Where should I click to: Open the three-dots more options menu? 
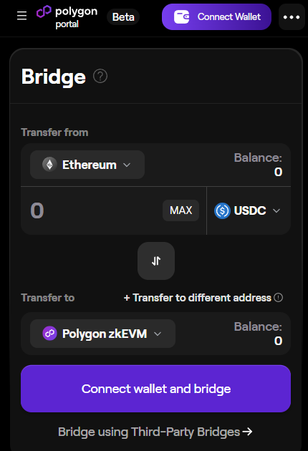[x=292, y=17]
